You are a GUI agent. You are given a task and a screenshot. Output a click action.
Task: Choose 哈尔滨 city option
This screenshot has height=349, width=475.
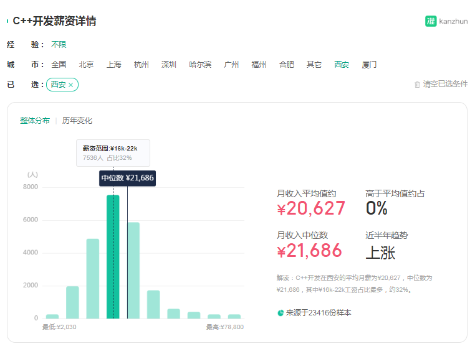click(x=200, y=65)
